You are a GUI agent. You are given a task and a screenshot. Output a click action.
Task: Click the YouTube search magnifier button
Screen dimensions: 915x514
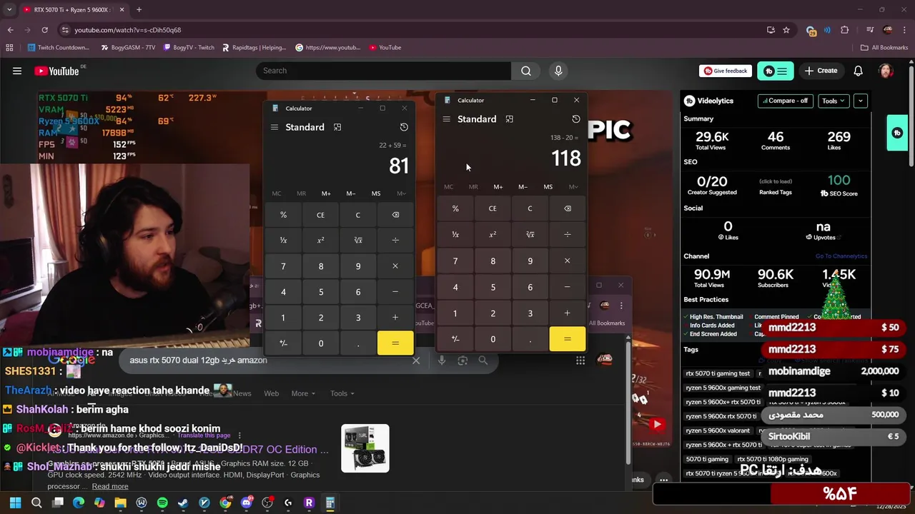[526, 71]
